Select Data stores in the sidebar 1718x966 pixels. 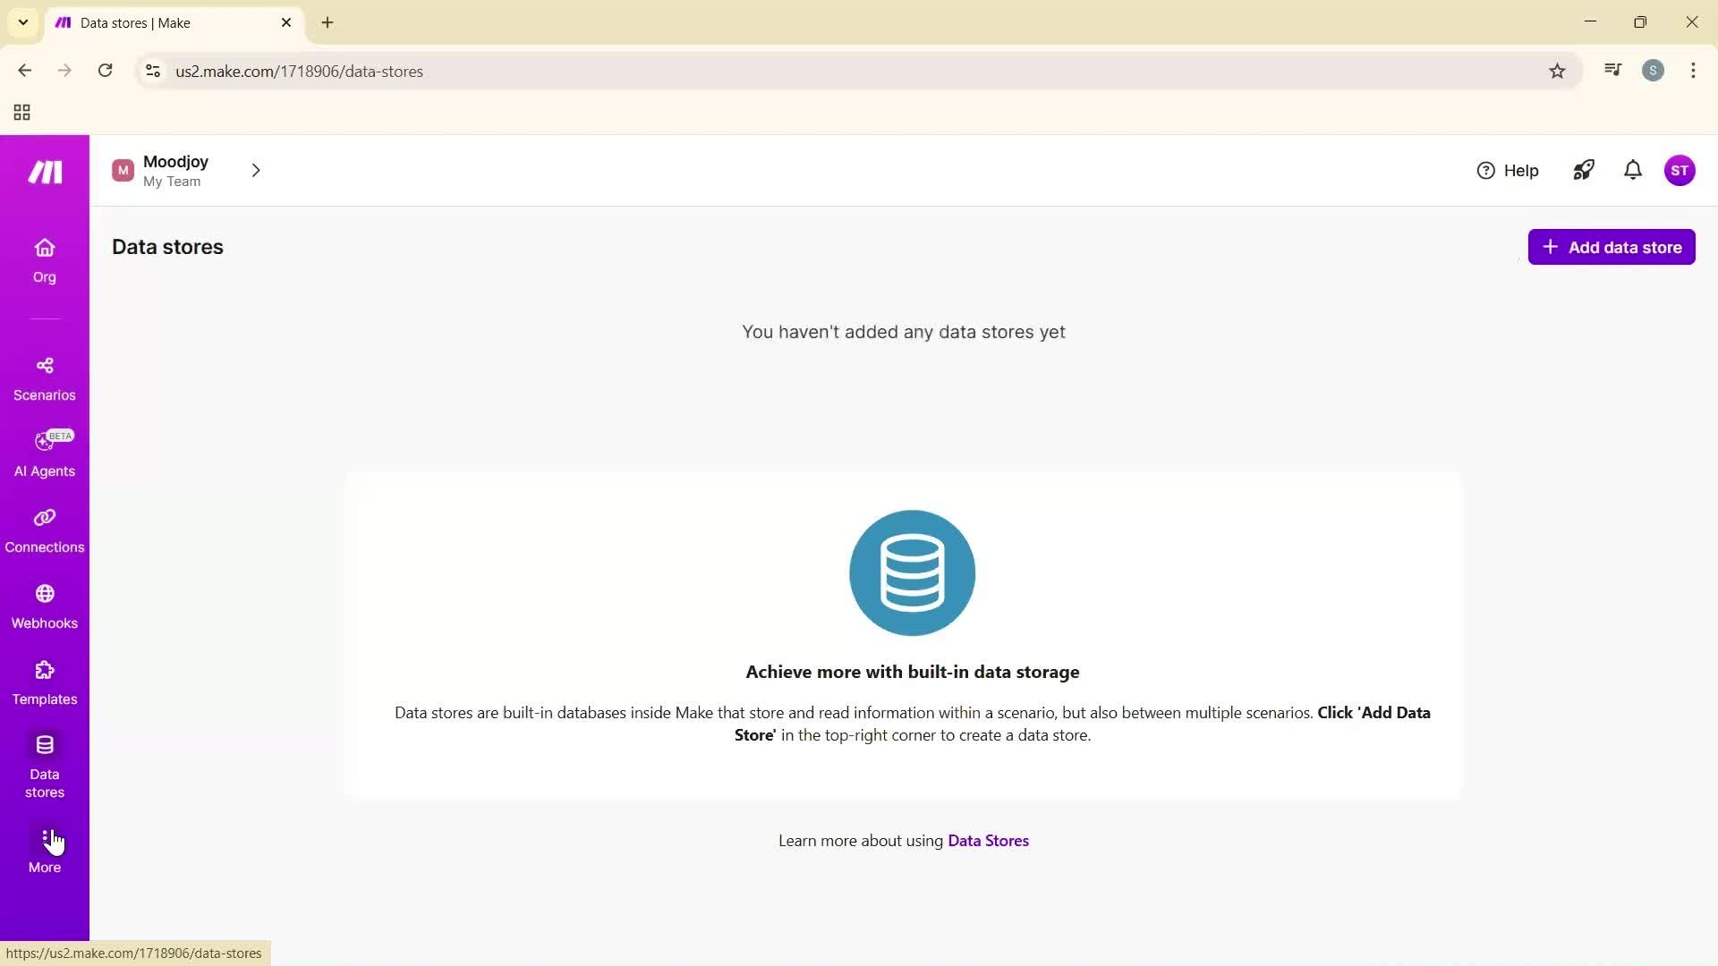(x=44, y=766)
